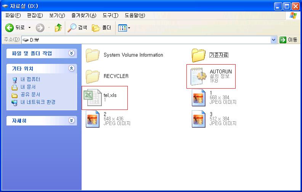Click the 668 x 384 image dimensions text
This screenshot has height=192, width=302.
point(219,97)
